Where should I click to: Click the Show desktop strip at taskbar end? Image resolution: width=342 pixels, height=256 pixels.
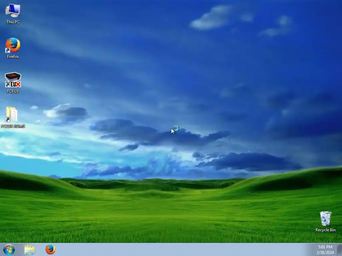click(x=340, y=250)
